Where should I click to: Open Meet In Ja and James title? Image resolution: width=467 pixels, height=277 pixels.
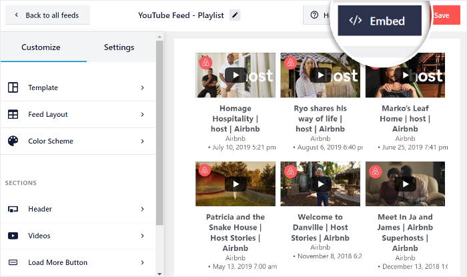point(405,233)
